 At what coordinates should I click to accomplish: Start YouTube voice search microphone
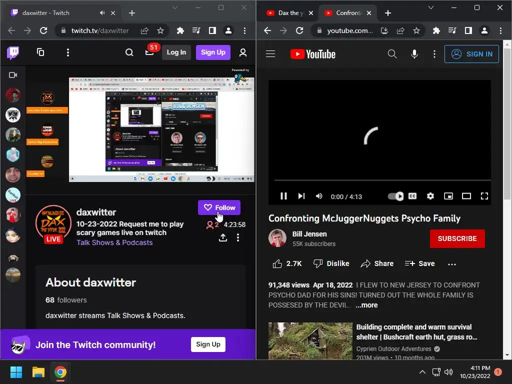(x=414, y=54)
